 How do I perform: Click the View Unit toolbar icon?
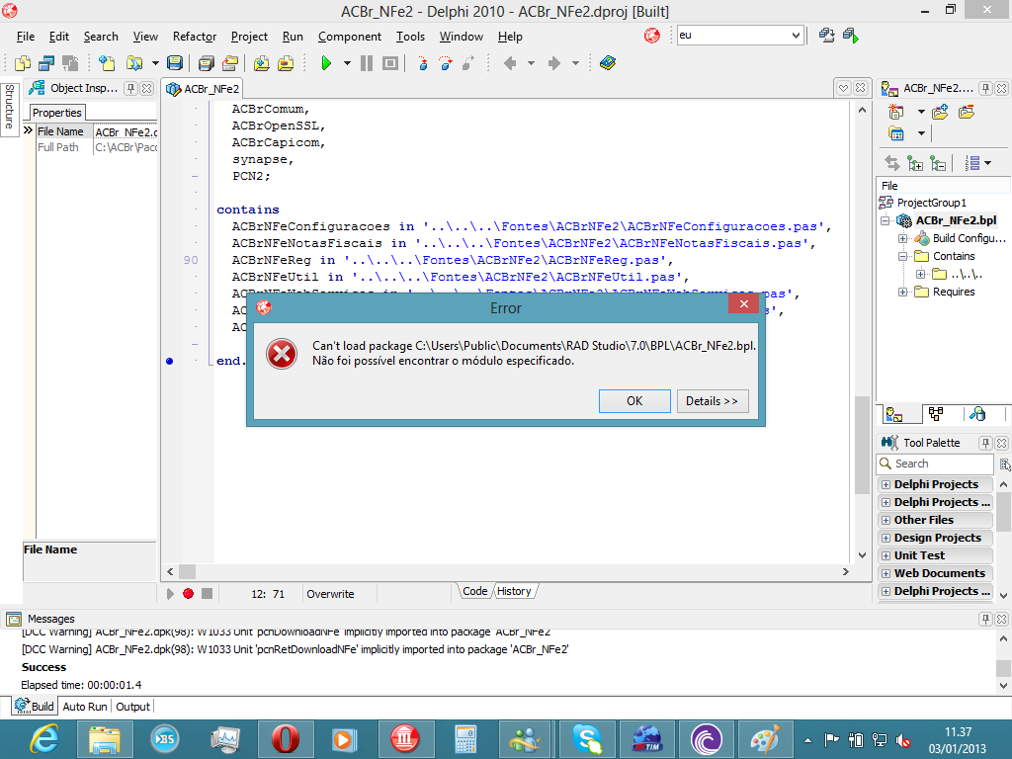[24, 63]
